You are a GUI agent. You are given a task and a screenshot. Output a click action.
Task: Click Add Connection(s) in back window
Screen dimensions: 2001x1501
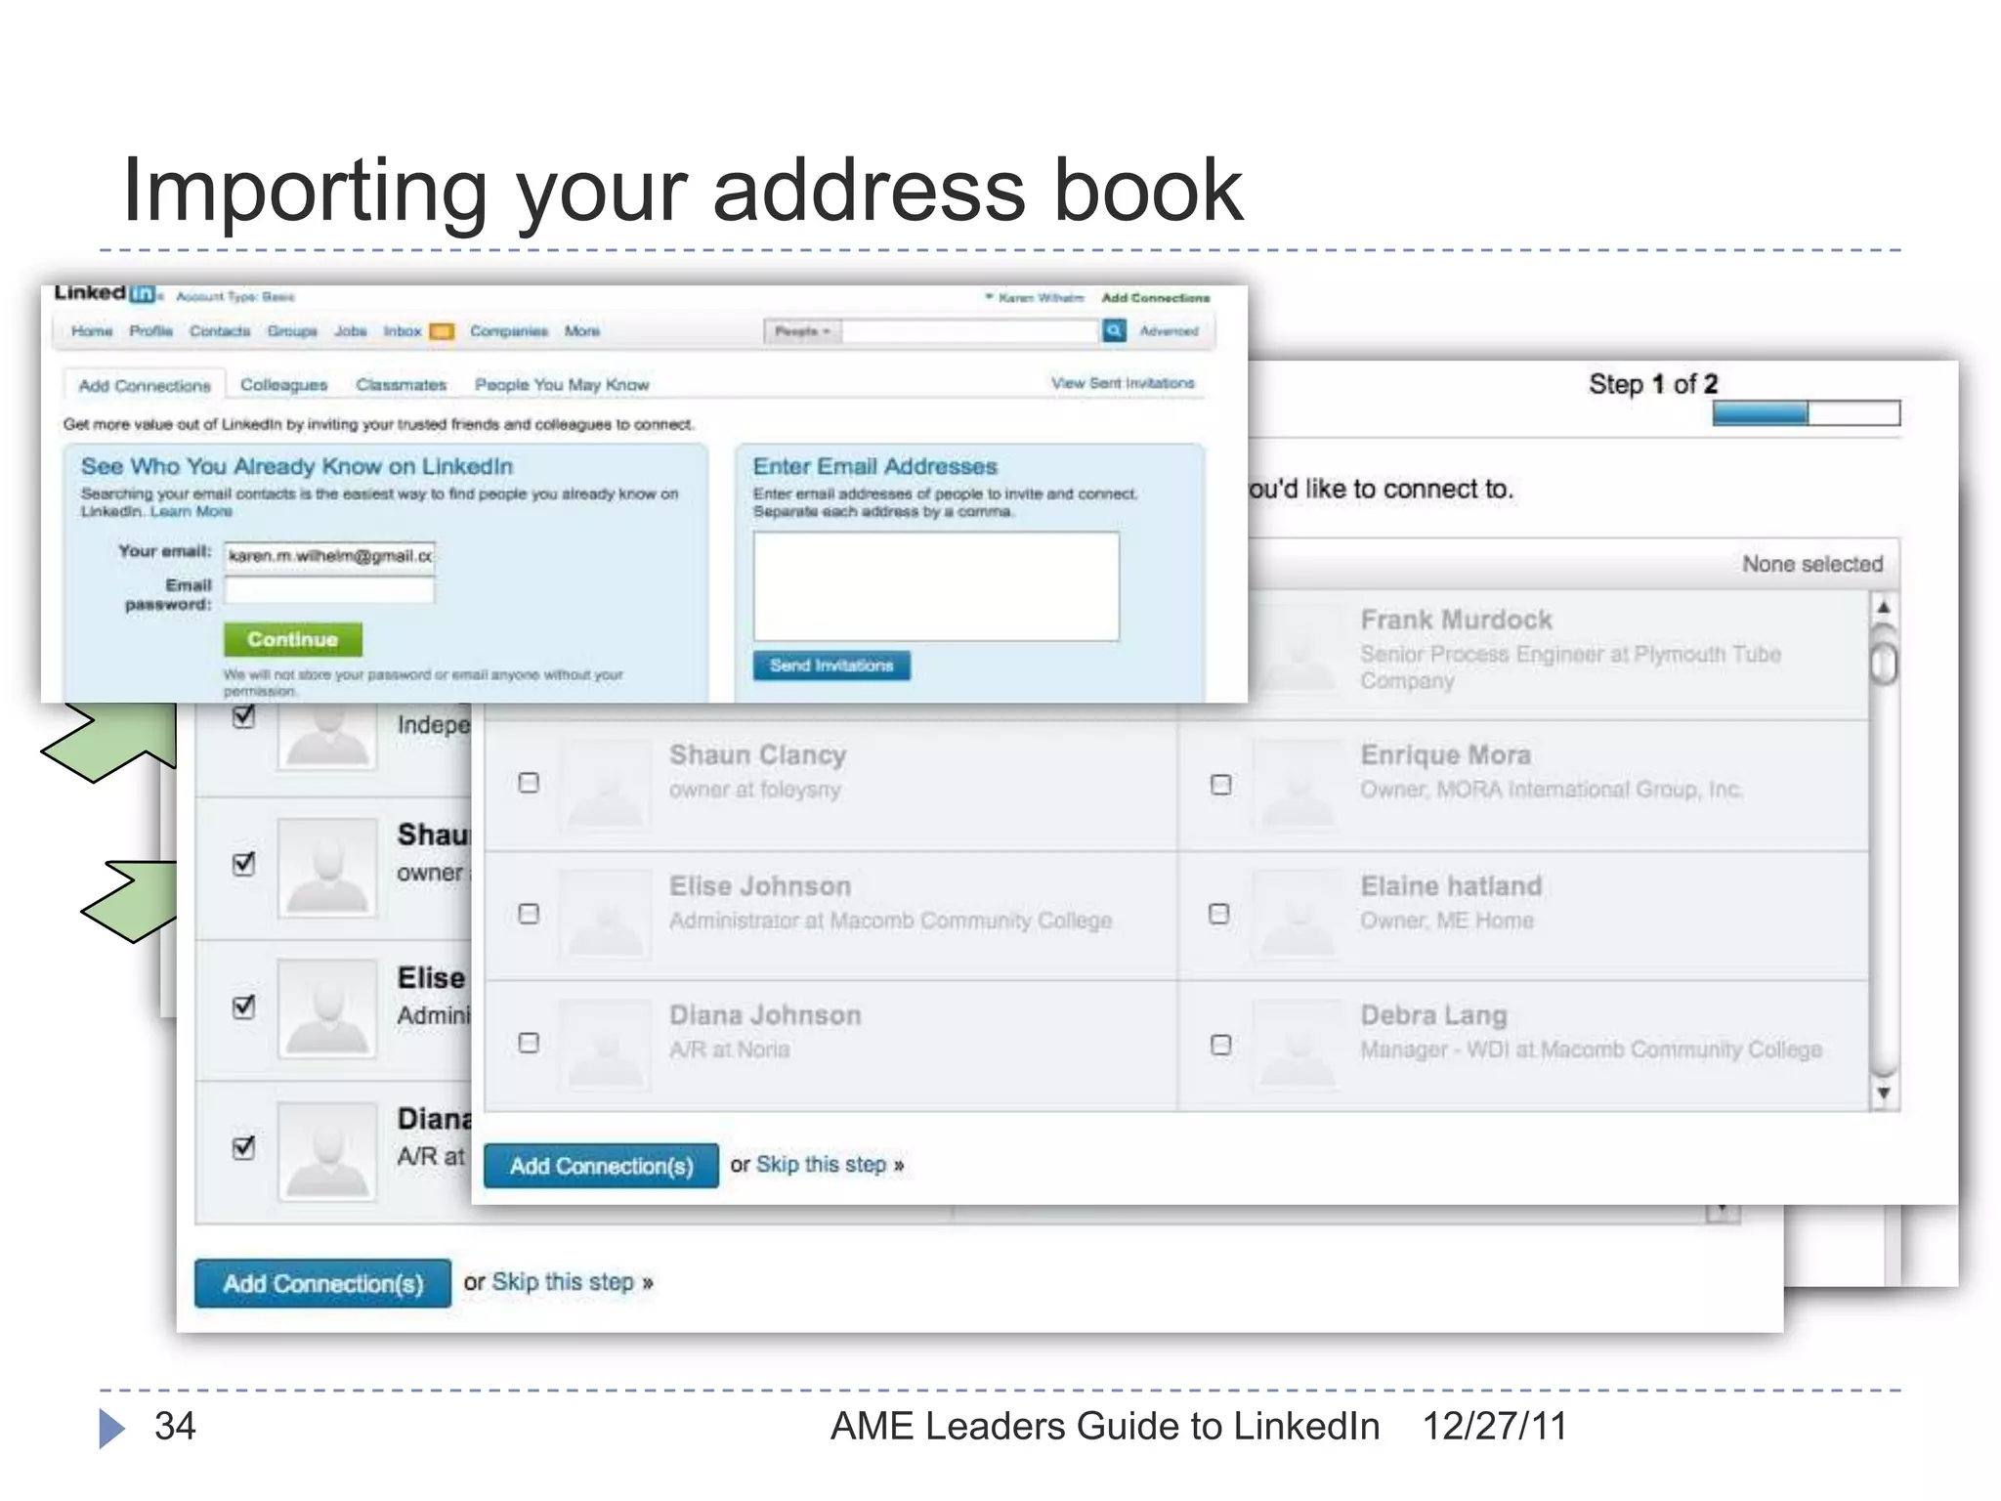pos(322,1283)
